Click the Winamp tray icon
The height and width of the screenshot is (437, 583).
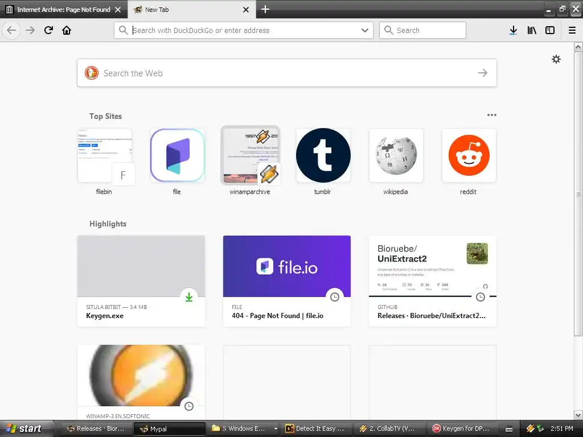530,429
